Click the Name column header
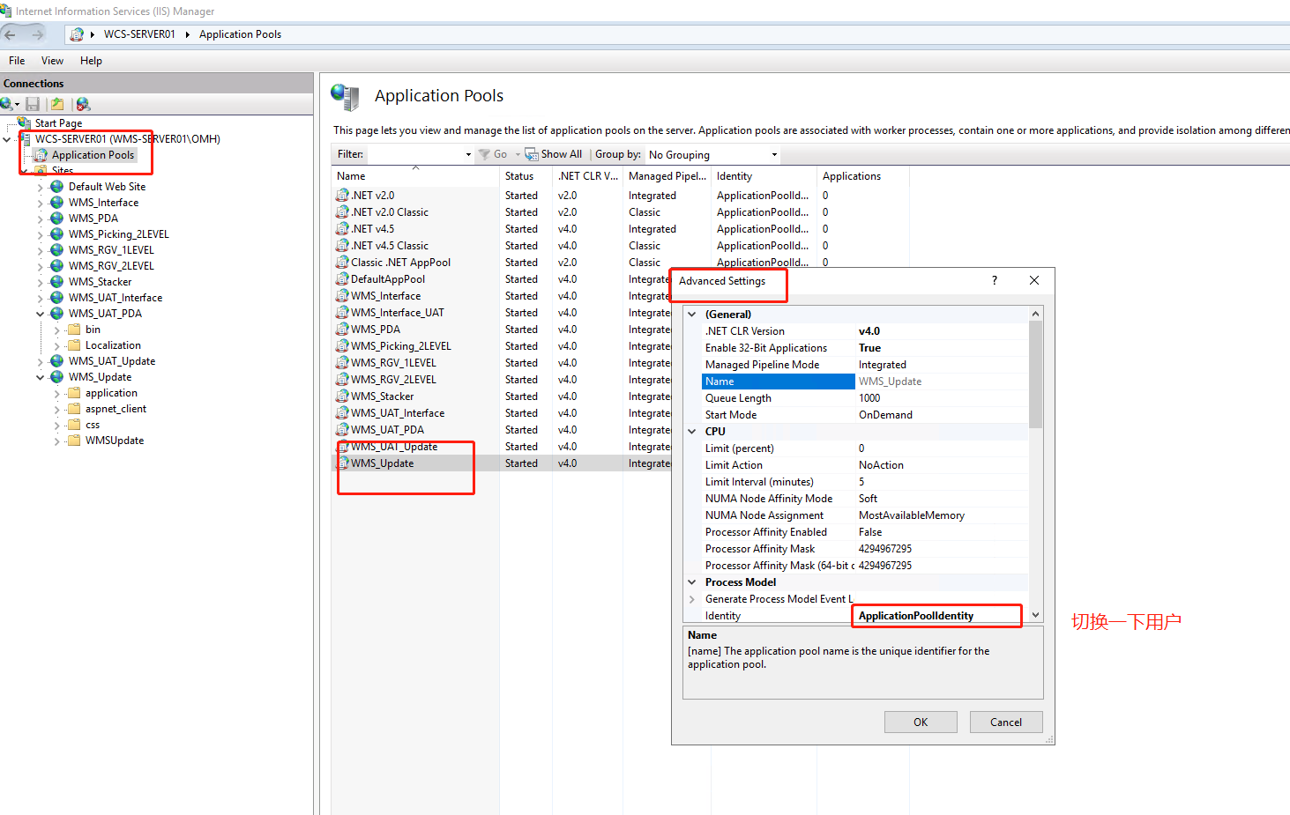The width and height of the screenshot is (1290, 815). (415, 176)
